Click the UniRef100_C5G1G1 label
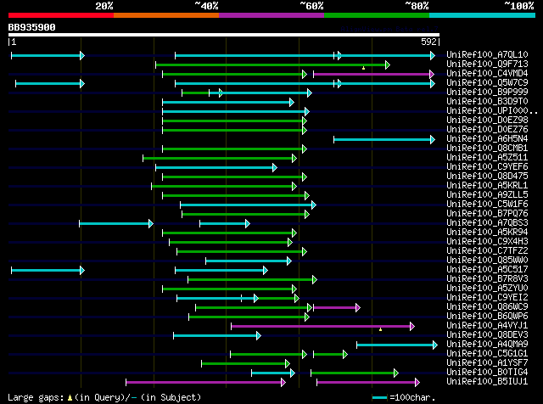Screen dimensions: 543x404 [x=487, y=354]
